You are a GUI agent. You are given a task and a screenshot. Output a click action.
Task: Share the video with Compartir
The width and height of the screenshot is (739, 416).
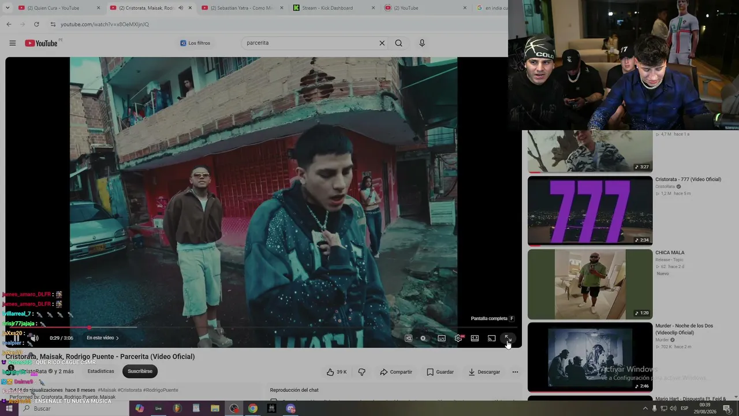[x=396, y=372]
